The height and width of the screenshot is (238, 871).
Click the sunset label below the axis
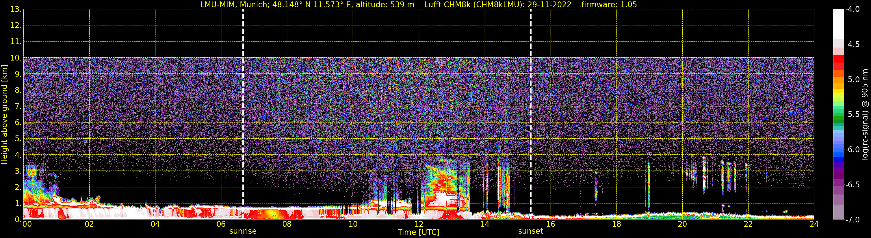pyautogui.click(x=530, y=231)
